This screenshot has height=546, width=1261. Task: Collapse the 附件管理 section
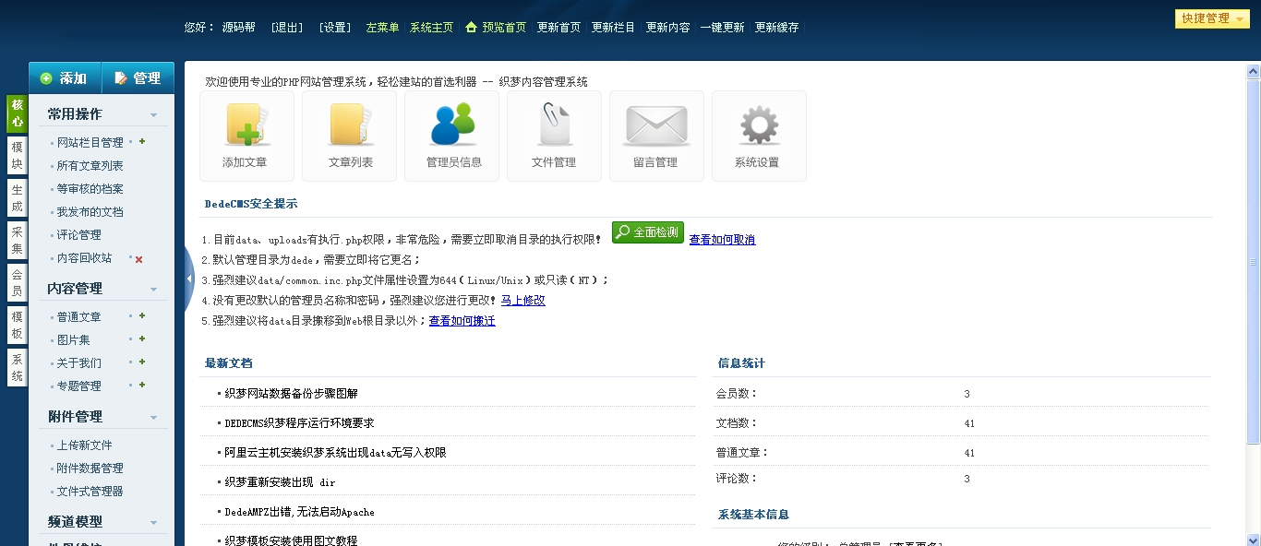click(x=154, y=418)
